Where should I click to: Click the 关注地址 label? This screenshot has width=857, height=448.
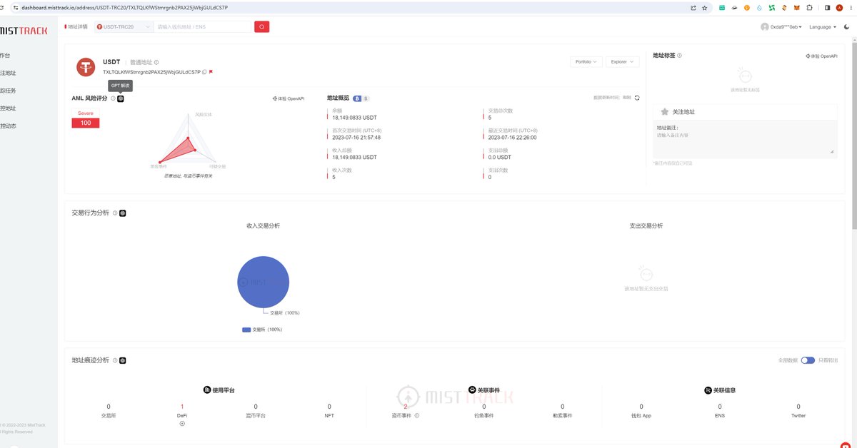click(x=683, y=112)
